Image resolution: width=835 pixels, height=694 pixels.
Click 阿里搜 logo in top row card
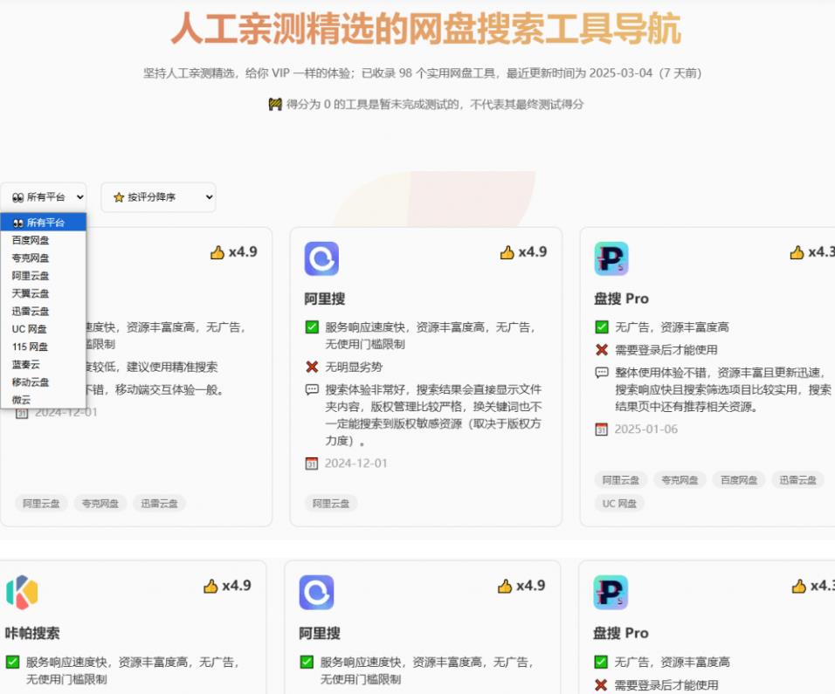(x=321, y=258)
